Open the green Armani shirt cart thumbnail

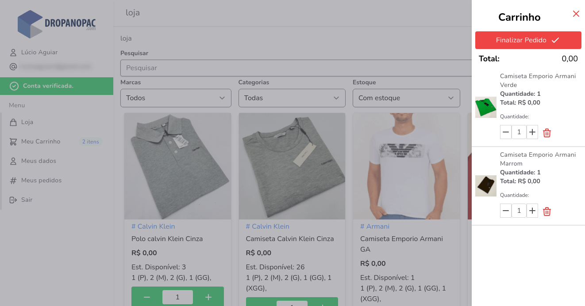click(x=486, y=107)
